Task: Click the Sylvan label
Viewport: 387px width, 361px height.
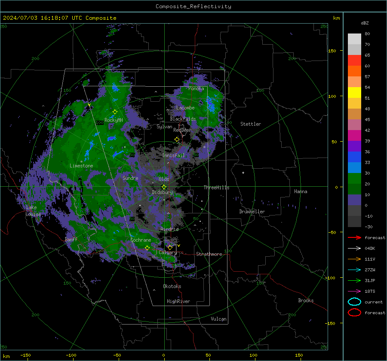Action: 164,127
